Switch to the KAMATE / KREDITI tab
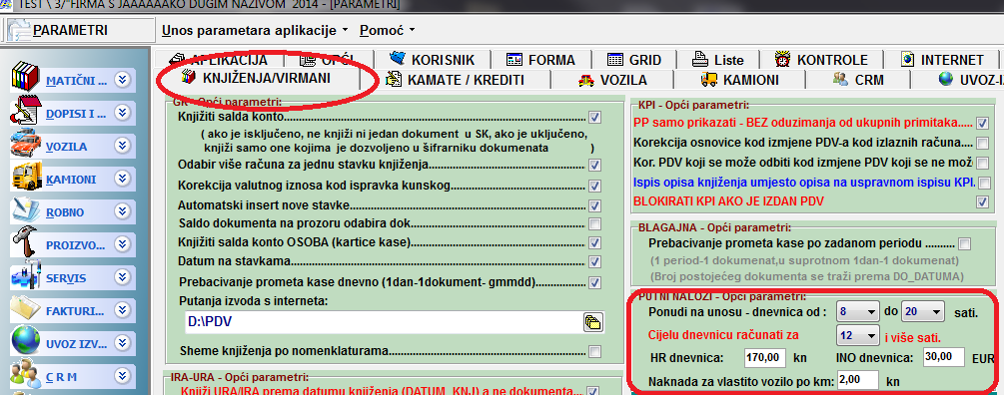This screenshot has width=1004, height=395. [457, 80]
